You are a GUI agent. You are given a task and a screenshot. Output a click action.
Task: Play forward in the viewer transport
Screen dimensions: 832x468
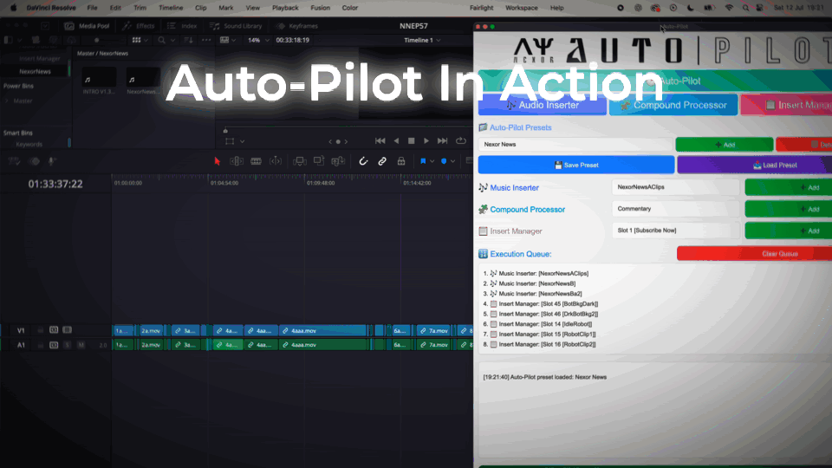426,141
